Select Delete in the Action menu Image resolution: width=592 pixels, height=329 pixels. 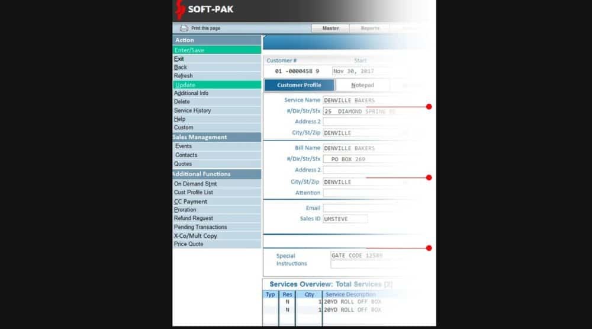[x=182, y=101]
